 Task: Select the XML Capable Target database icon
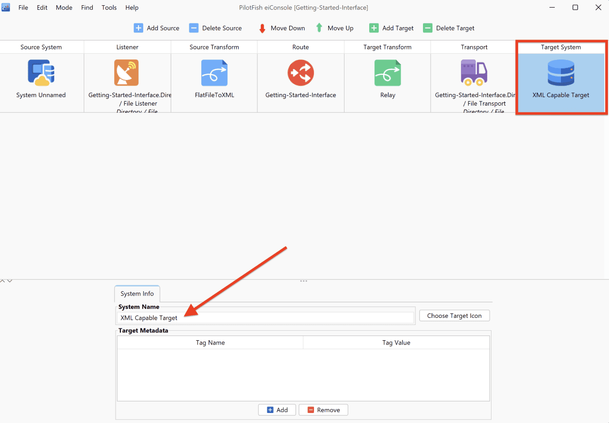point(561,73)
